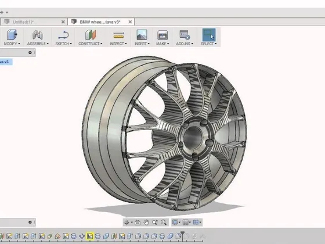
Task: Select the Move cross-arrows feature in timeline
Action: click(x=82, y=236)
